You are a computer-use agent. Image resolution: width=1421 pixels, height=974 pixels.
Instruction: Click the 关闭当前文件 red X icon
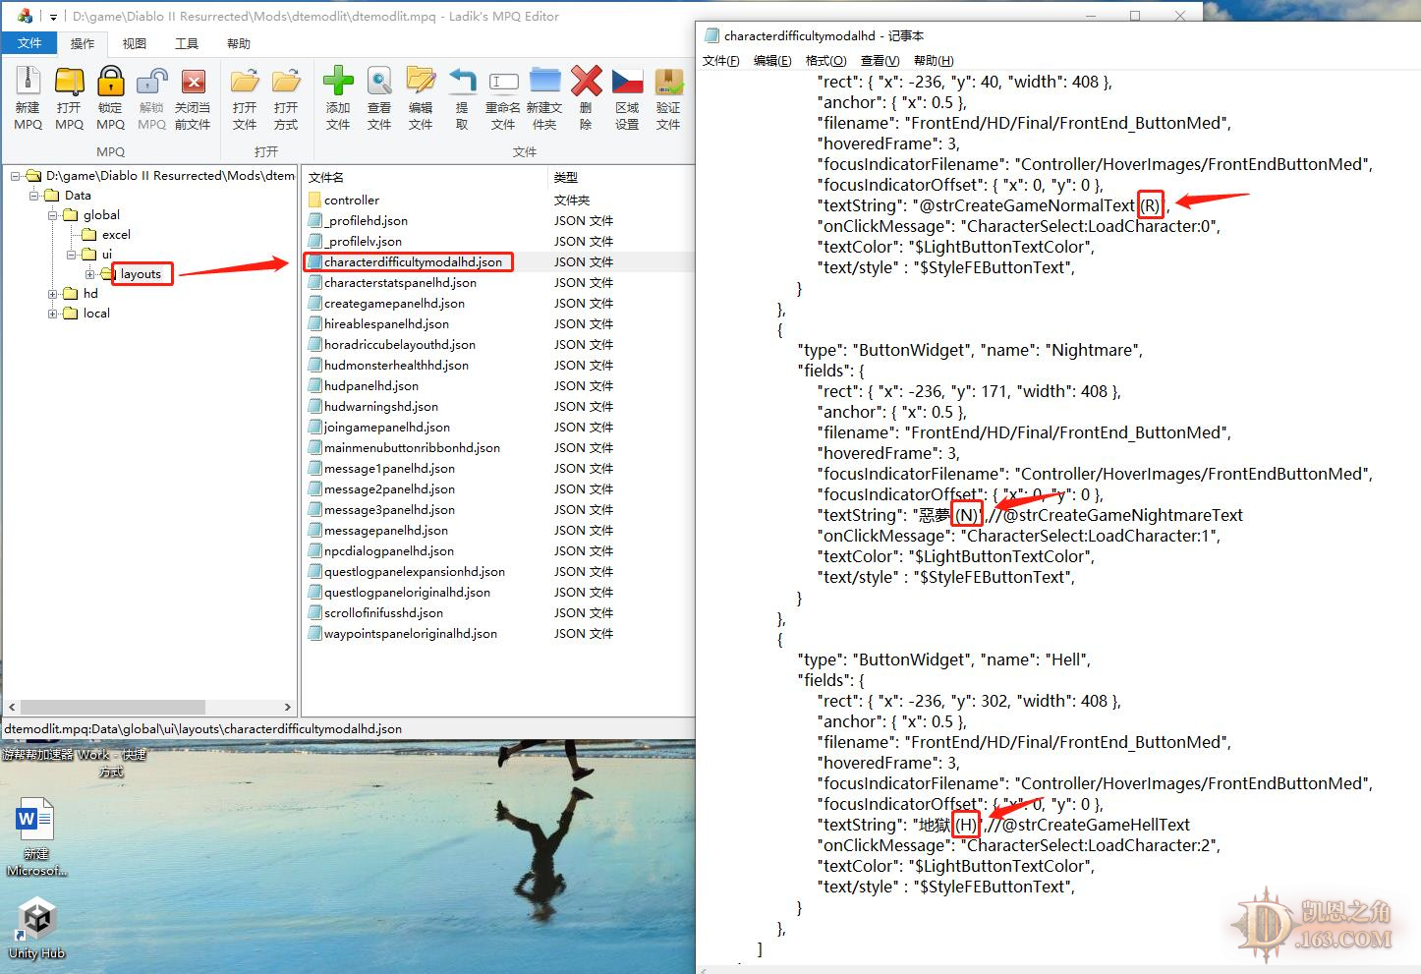click(x=193, y=82)
